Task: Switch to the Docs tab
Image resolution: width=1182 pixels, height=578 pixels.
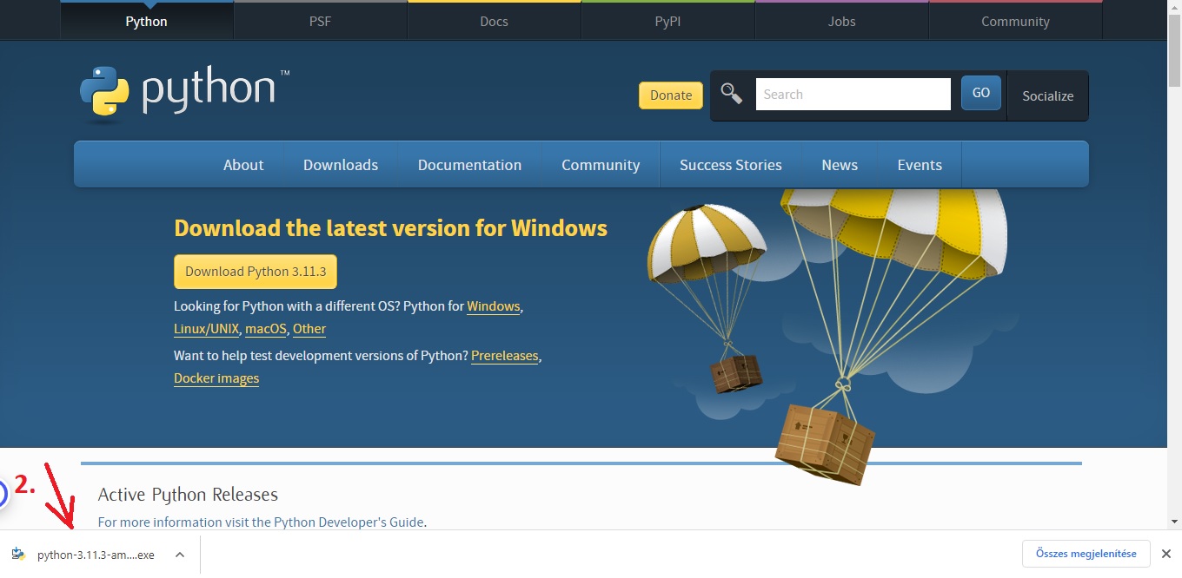Action: pos(494,20)
